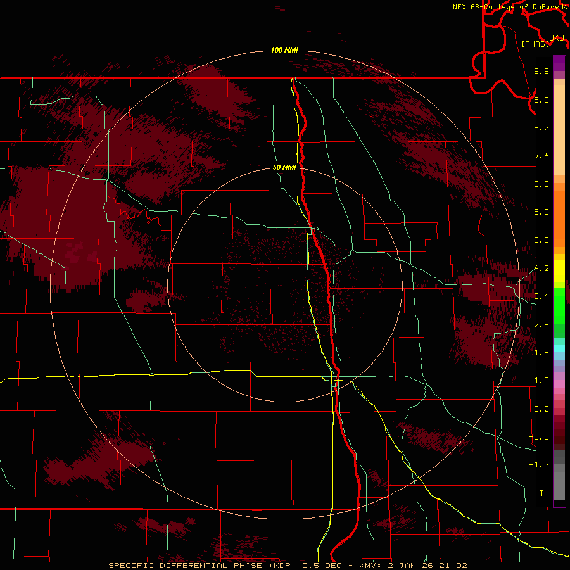570x570 pixels.
Task: Select the 1.0 value on the color scale
Action: [x=541, y=381]
